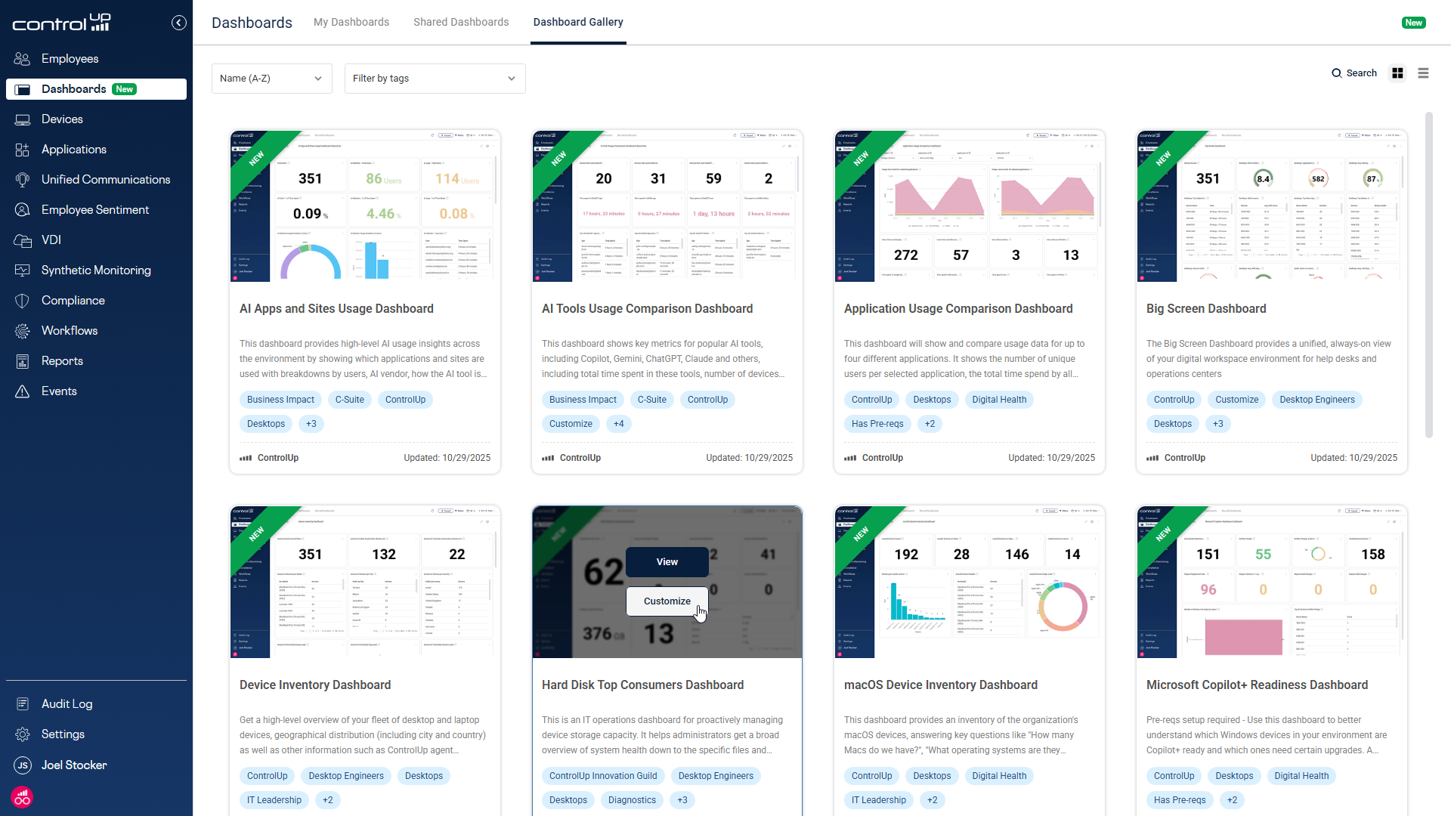Select the Workflows sidebar icon

click(70, 330)
